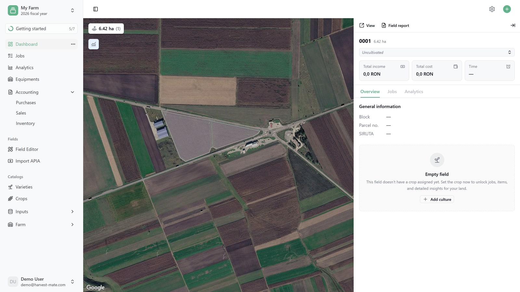Toggle the sidebar panel icon
The height and width of the screenshot is (292, 520).
pyautogui.click(x=96, y=9)
